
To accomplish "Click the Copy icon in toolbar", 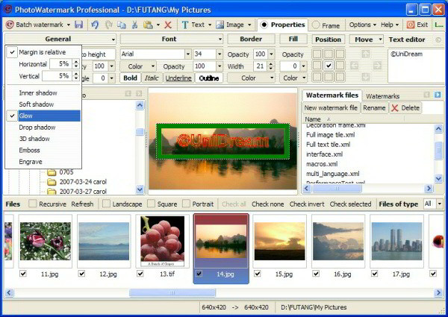I will click(122, 25).
